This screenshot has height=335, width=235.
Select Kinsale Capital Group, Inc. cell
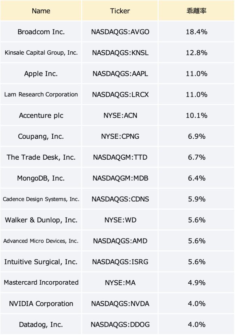[41, 53]
